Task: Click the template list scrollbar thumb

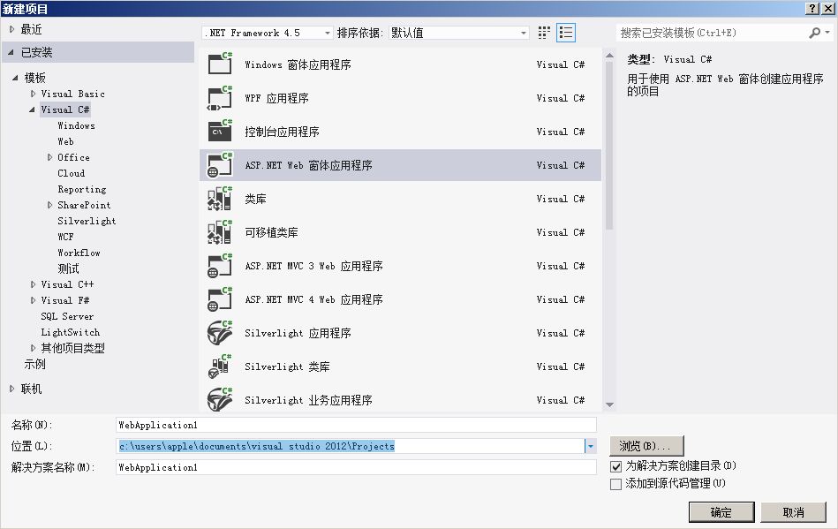Action: 609,146
